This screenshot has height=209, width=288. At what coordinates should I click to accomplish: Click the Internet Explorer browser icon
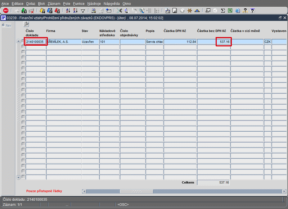click(238, 11)
